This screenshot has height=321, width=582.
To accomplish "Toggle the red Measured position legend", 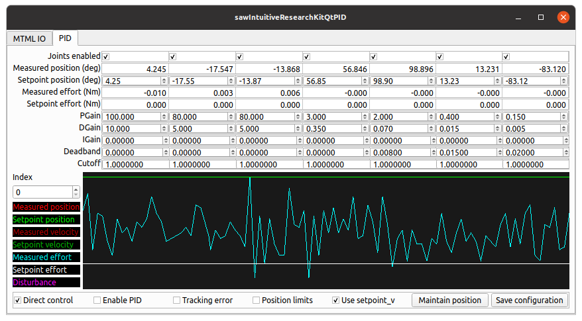I will [x=46, y=207].
